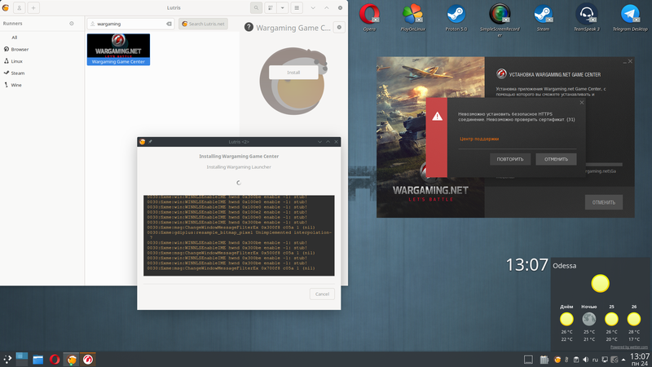Switch to Lutris task in taskbar
The width and height of the screenshot is (652, 367).
(72, 360)
